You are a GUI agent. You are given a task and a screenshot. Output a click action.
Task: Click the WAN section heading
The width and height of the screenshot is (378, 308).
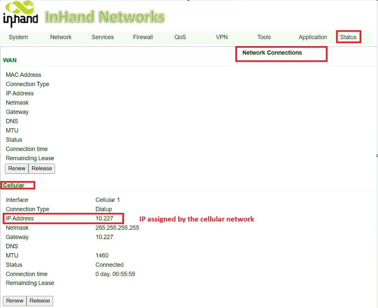point(10,60)
